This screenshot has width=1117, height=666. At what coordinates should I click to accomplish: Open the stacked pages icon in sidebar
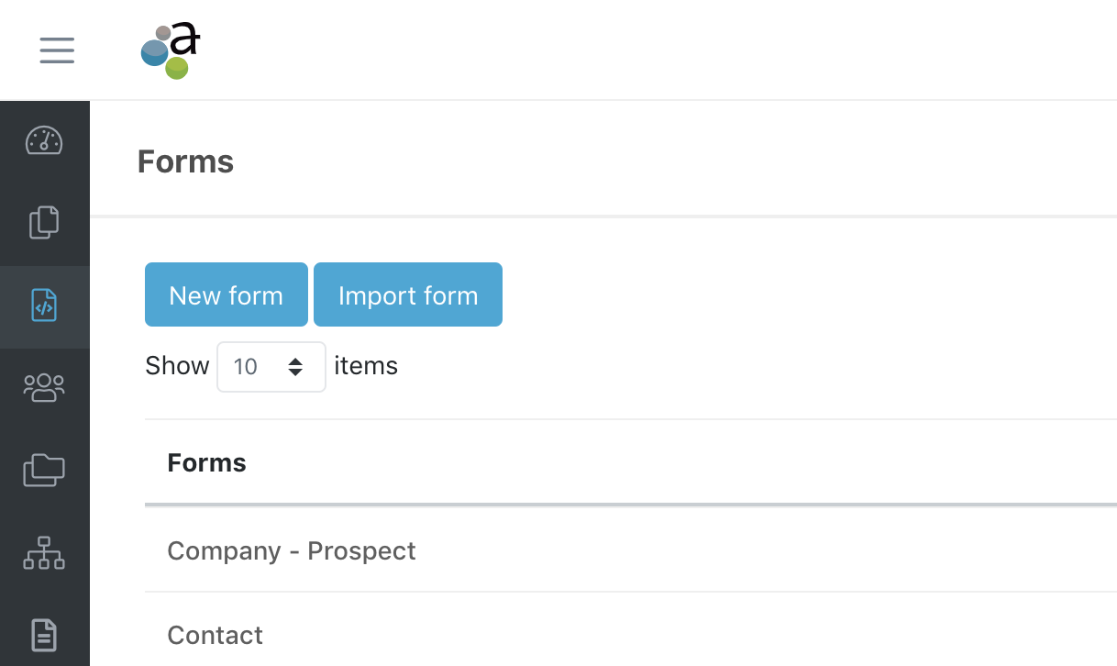click(44, 222)
